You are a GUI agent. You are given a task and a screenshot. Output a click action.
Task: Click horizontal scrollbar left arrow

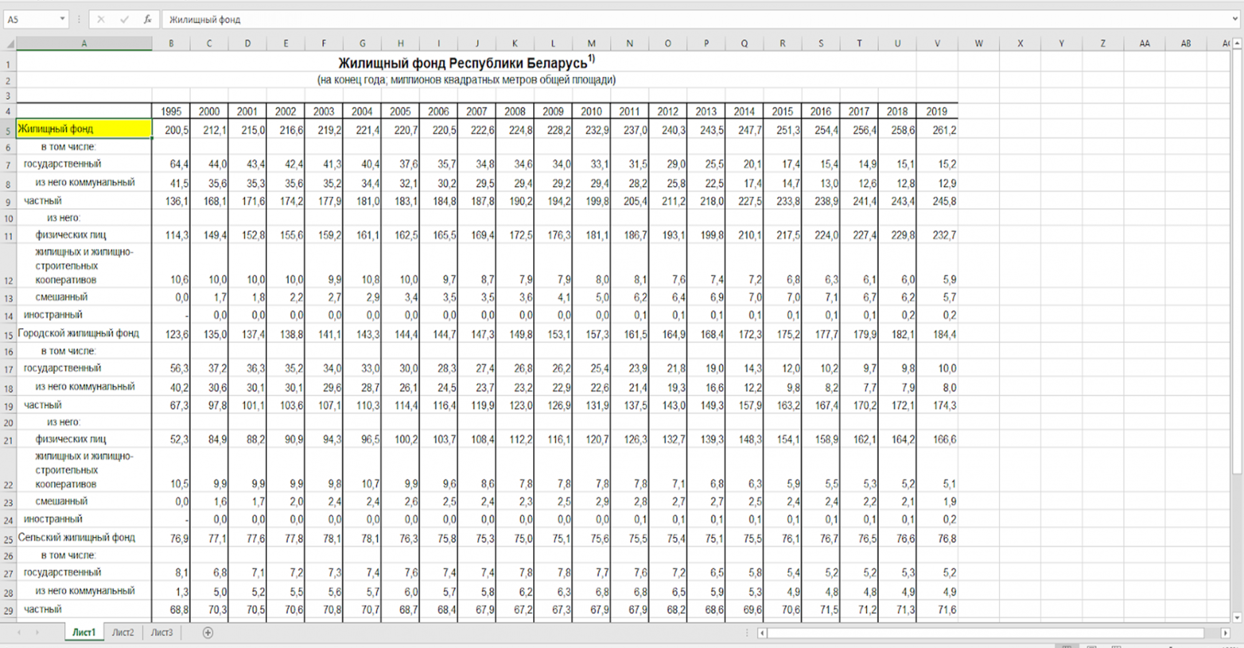point(762,633)
